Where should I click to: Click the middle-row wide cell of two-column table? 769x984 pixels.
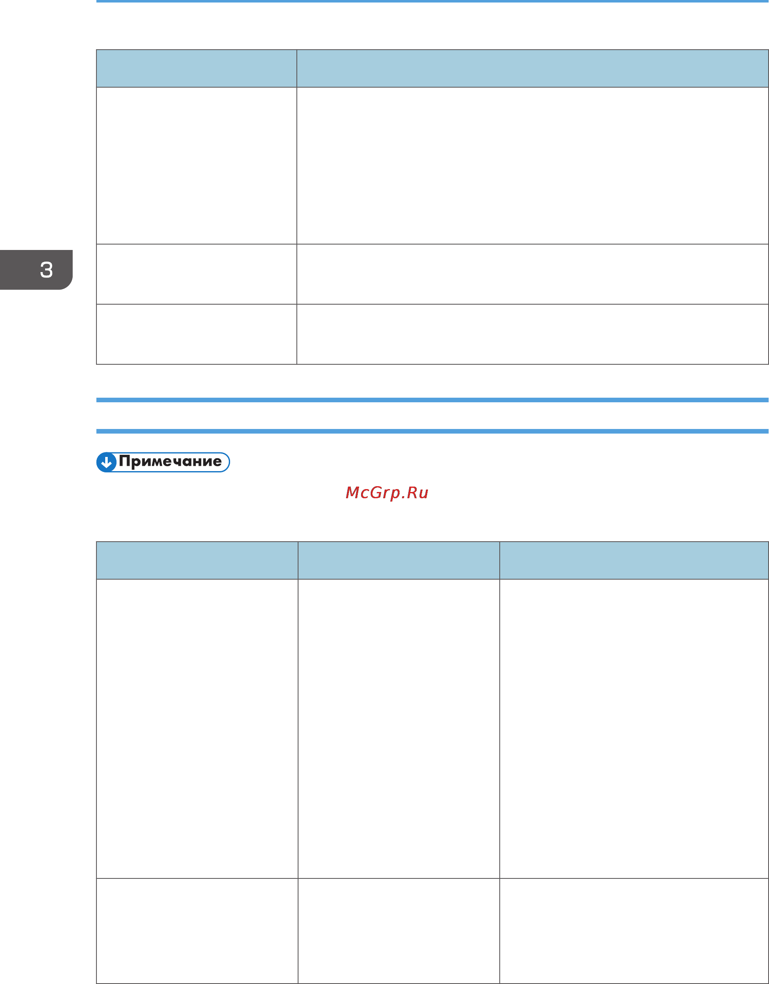point(533,274)
